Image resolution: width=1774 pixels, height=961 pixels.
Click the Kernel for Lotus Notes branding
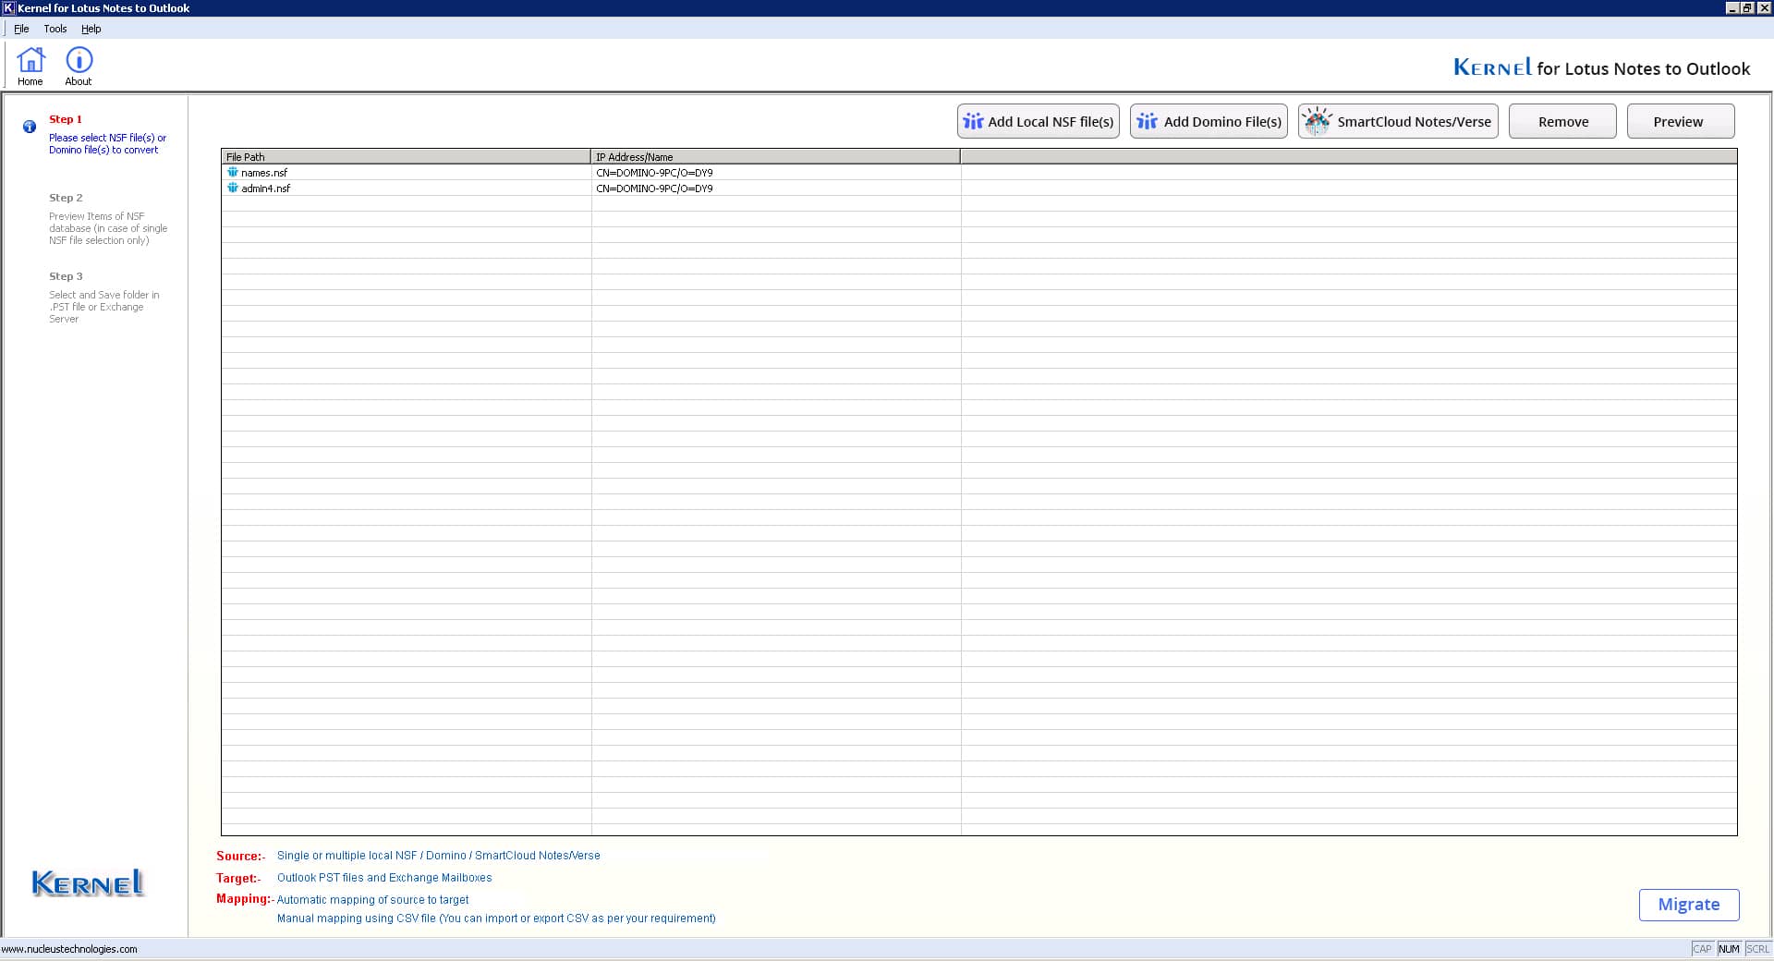pyautogui.click(x=1601, y=67)
